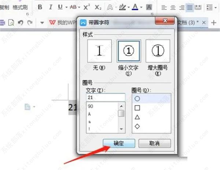Toggle character shading gray A icon
220x170 pixels.
149,7
